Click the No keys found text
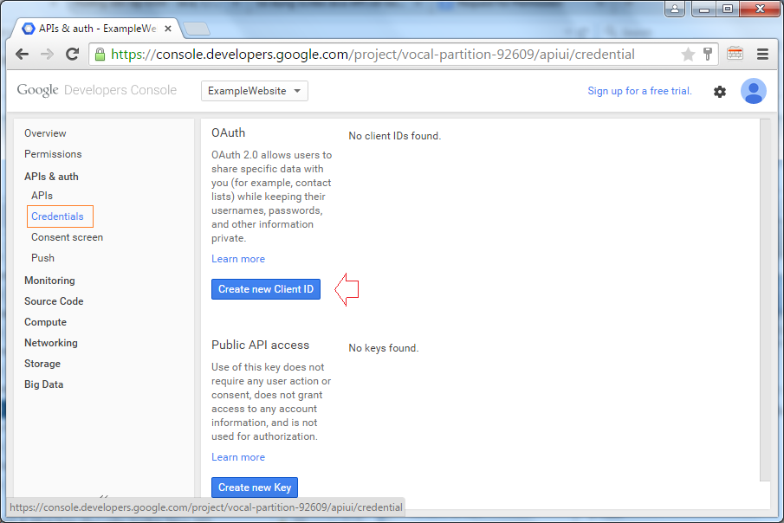Screen dimensions: 784x523 384,348
